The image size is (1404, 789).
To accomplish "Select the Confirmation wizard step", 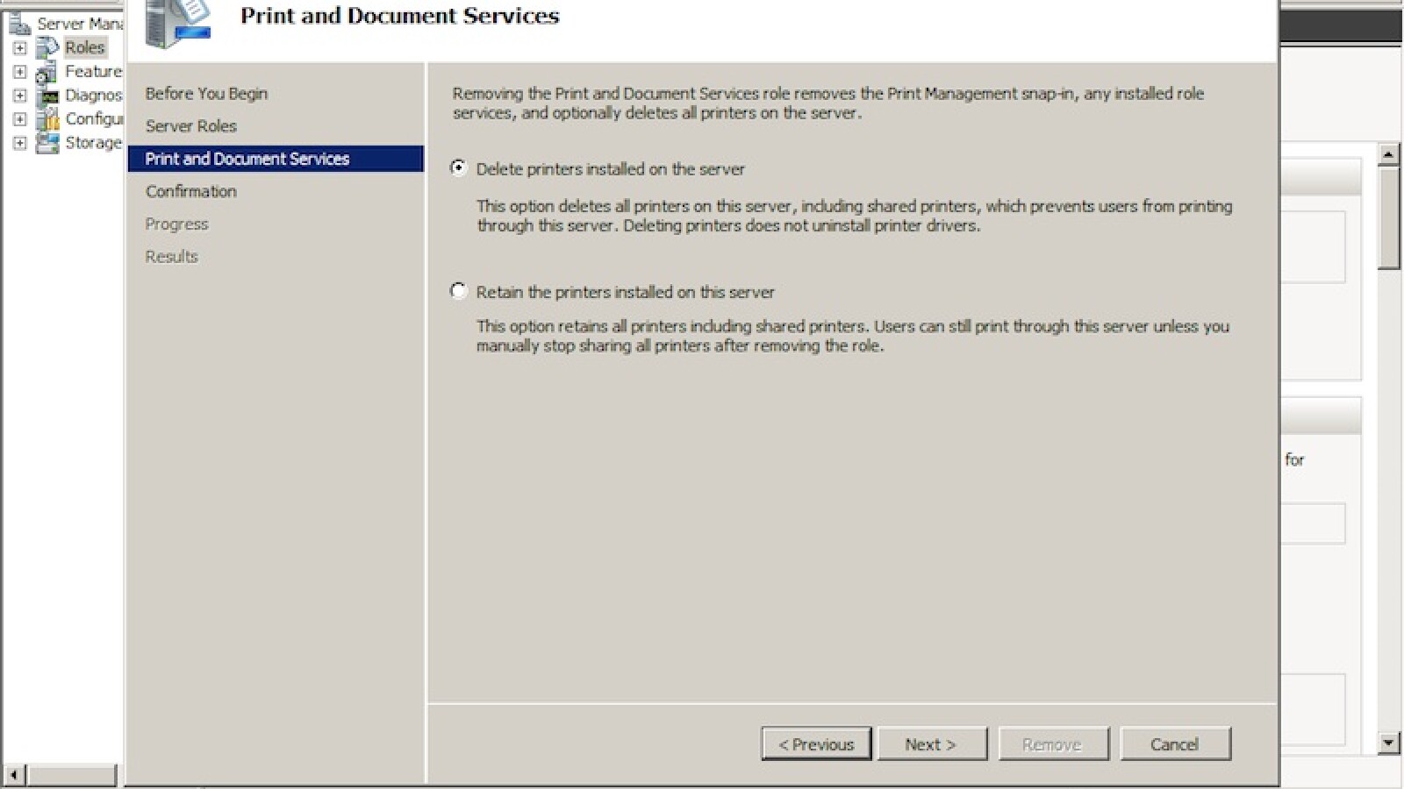I will pyautogui.click(x=190, y=191).
